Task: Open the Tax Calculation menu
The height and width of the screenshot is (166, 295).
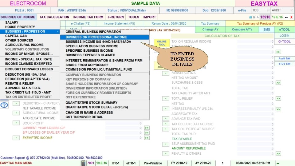Action: [54, 17]
